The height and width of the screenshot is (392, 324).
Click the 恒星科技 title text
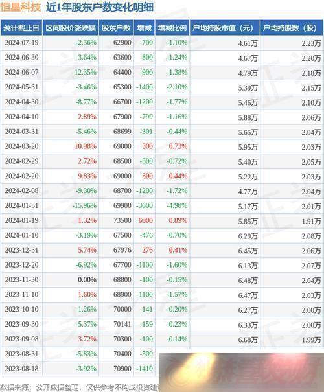(21, 6)
